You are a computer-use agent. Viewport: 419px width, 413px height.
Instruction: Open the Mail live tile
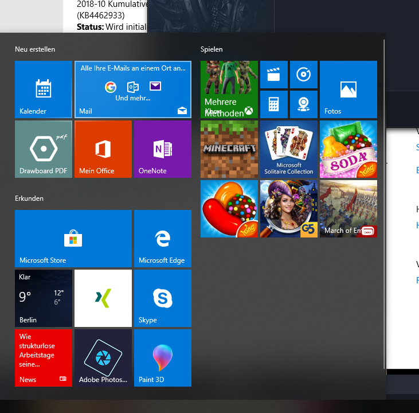click(x=133, y=89)
